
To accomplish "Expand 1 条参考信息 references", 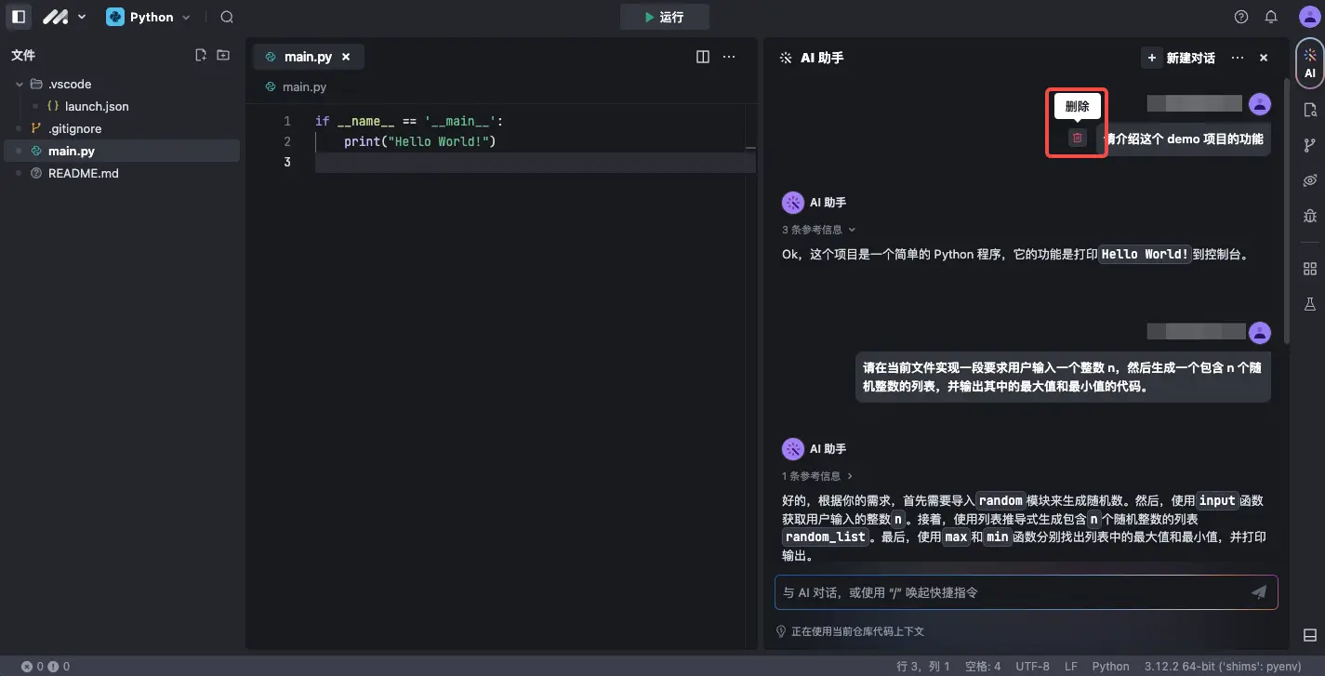I will point(818,476).
